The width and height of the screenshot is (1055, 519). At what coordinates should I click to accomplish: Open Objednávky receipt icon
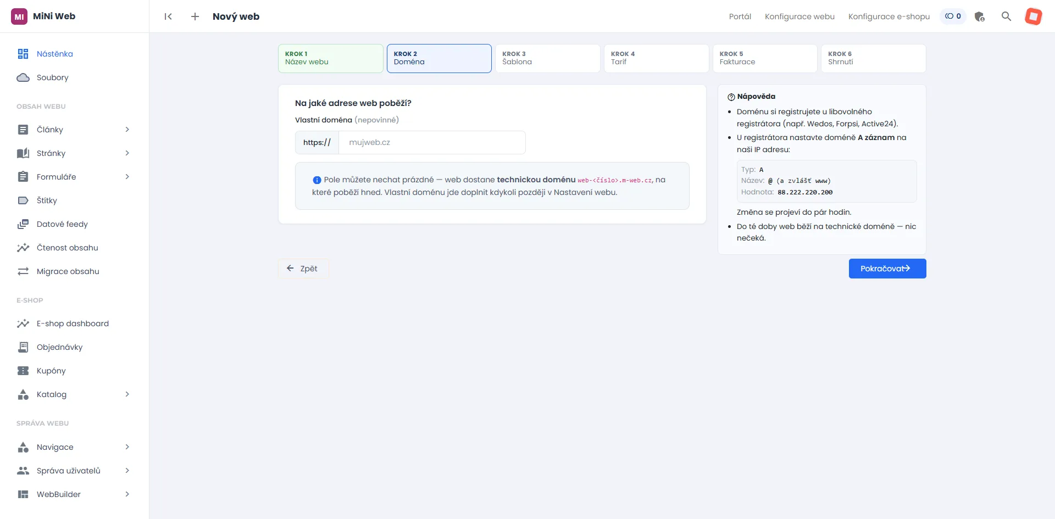pyautogui.click(x=23, y=347)
